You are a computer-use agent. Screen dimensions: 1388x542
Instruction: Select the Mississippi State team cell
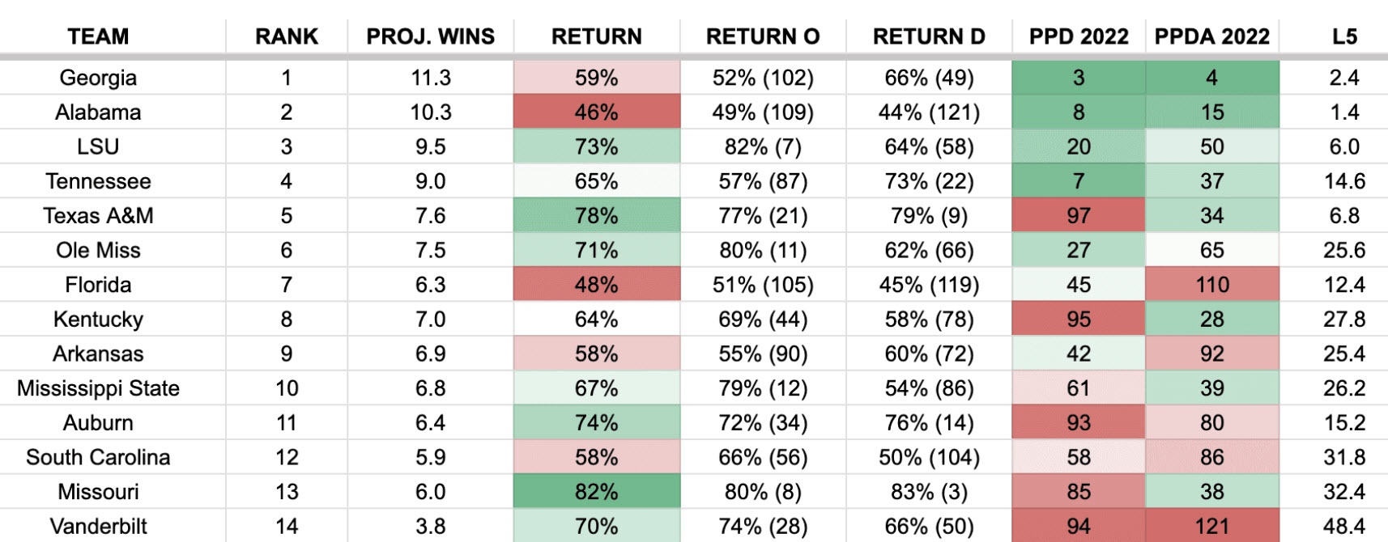pos(98,388)
